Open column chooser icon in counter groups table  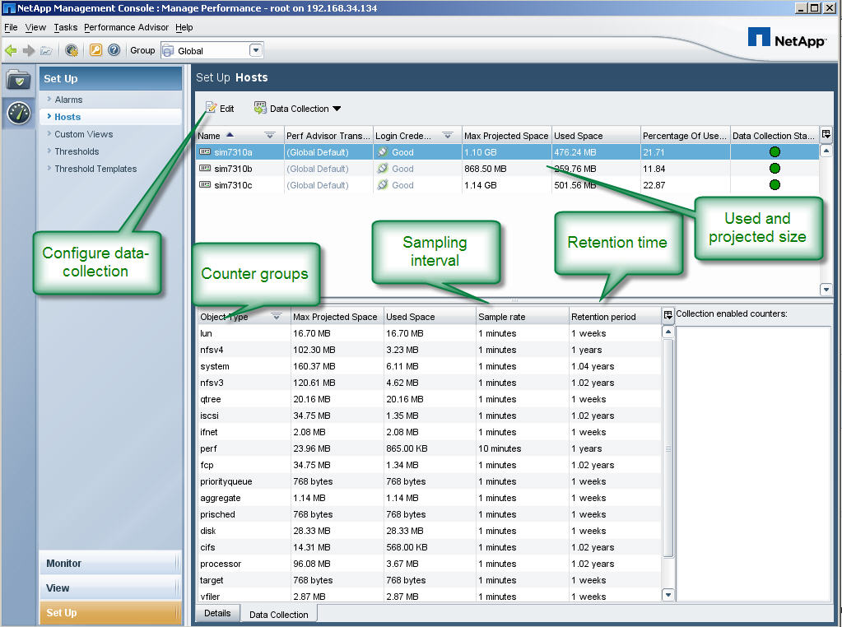[668, 316]
